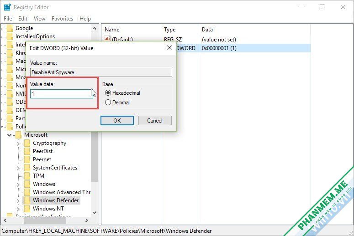Expand the Windows key
354x236 pixels.
point(18,184)
